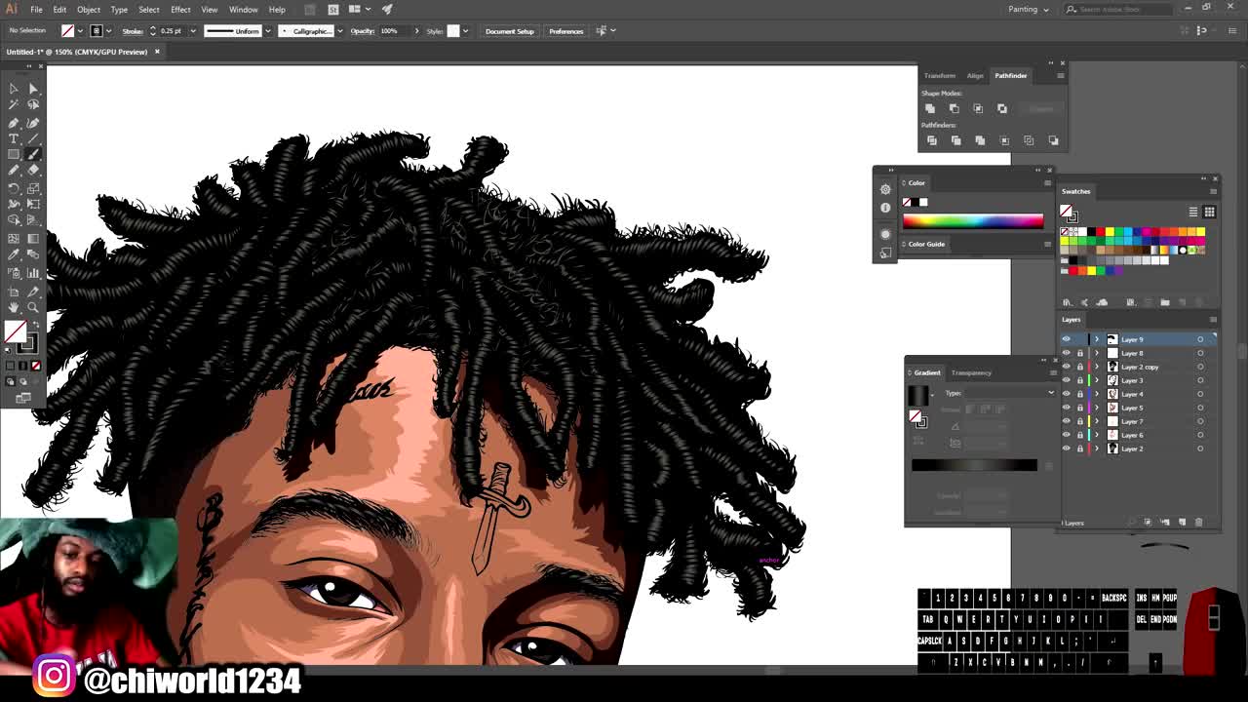Activate the Zoom magnifier tool
The image size is (1248, 702).
[x=33, y=307]
